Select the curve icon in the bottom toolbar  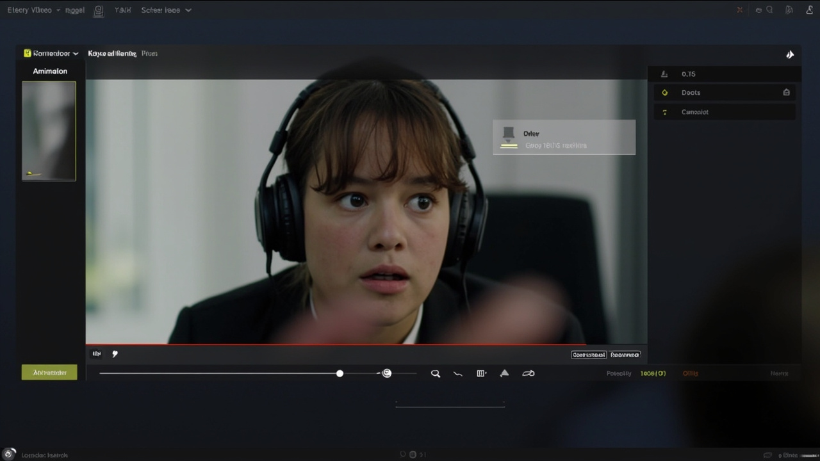tap(458, 373)
